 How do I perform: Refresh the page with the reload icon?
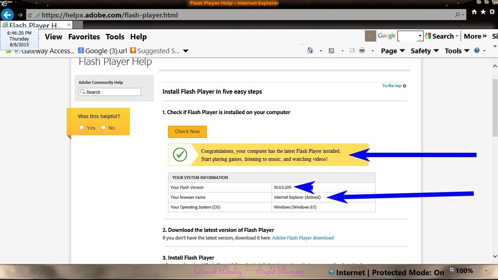tap(30, 16)
